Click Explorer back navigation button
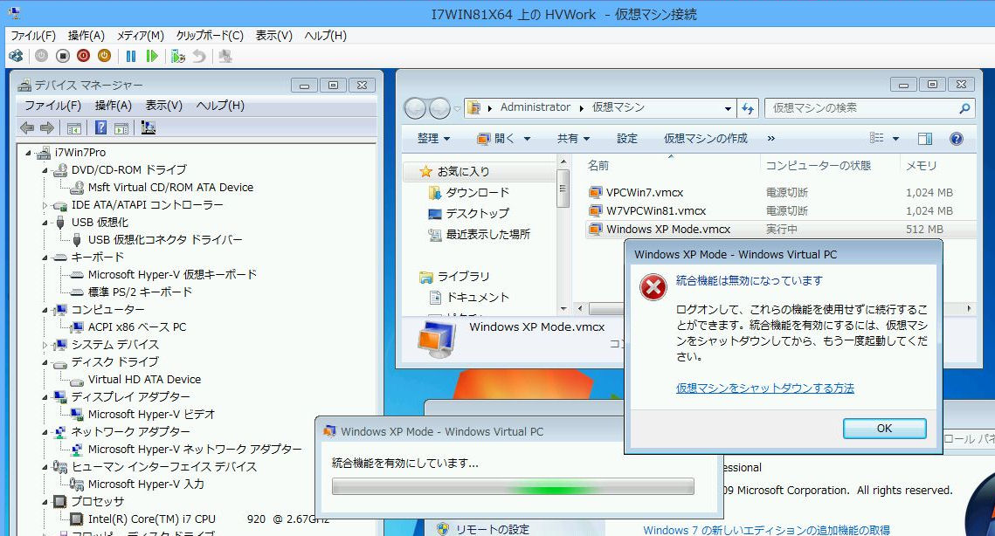The height and width of the screenshot is (536, 995). (x=415, y=108)
